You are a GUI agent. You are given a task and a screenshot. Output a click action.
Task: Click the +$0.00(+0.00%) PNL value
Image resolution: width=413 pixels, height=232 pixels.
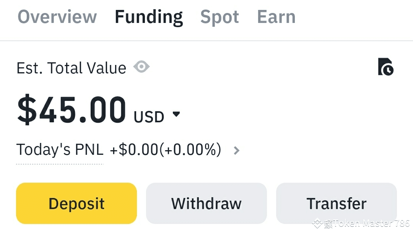tap(165, 150)
